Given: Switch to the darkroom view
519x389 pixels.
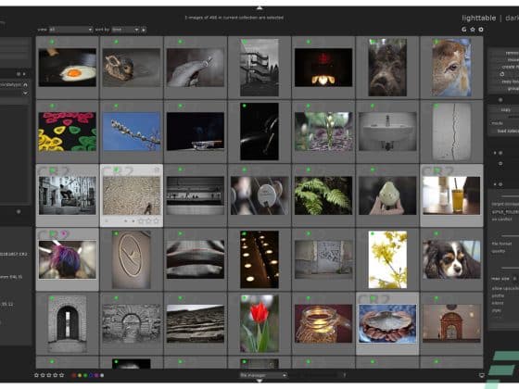Looking at the screenshot, I should coord(512,18).
